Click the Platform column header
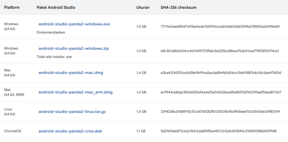Viewport: 288px width, 142px height. pyautogui.click(x=12, y=8)
